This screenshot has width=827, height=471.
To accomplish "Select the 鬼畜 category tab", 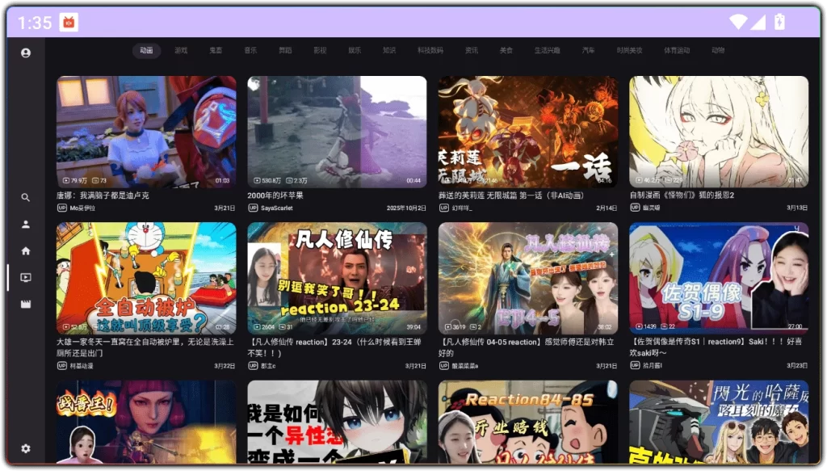I will [x=215, y=50].
